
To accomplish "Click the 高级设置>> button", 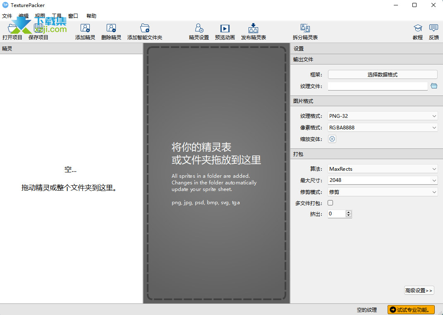I will [419, 291].
